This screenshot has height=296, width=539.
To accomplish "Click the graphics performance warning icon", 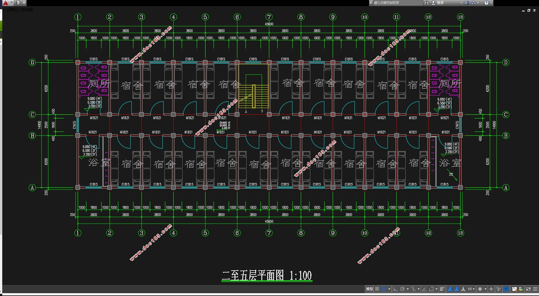I will (514, 289).
